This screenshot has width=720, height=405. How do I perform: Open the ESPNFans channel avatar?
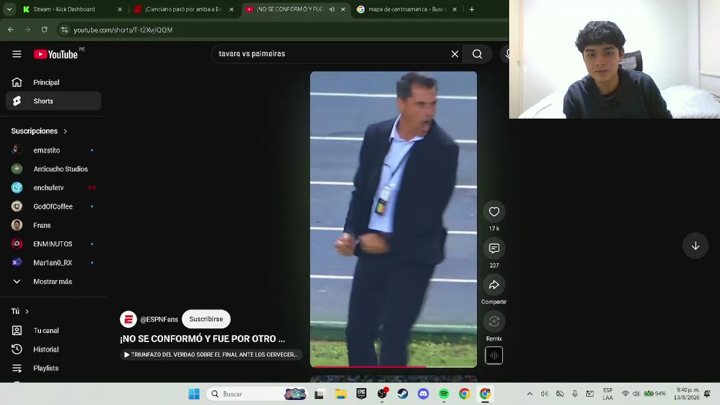coord(129,319)
